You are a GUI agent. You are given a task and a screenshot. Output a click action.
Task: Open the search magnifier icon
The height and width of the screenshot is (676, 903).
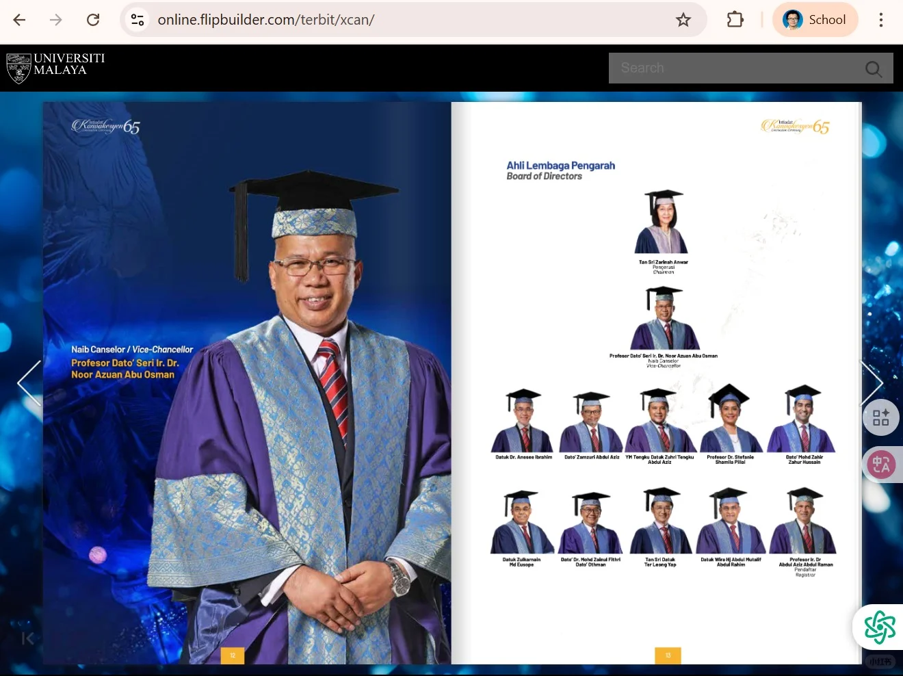pyautogui.click(x=873, y=68)
